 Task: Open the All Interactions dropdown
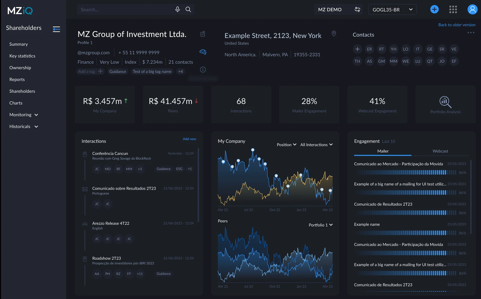coord(317,145)
